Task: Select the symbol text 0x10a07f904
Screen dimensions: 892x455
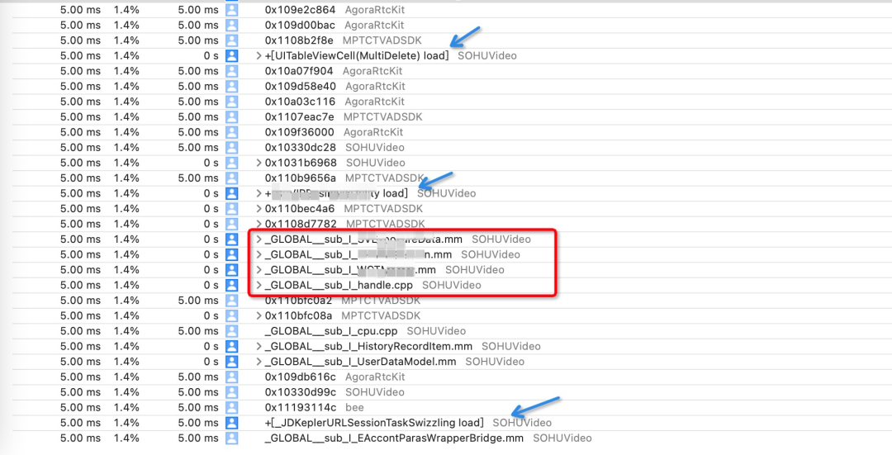Action: click(299, 71)
